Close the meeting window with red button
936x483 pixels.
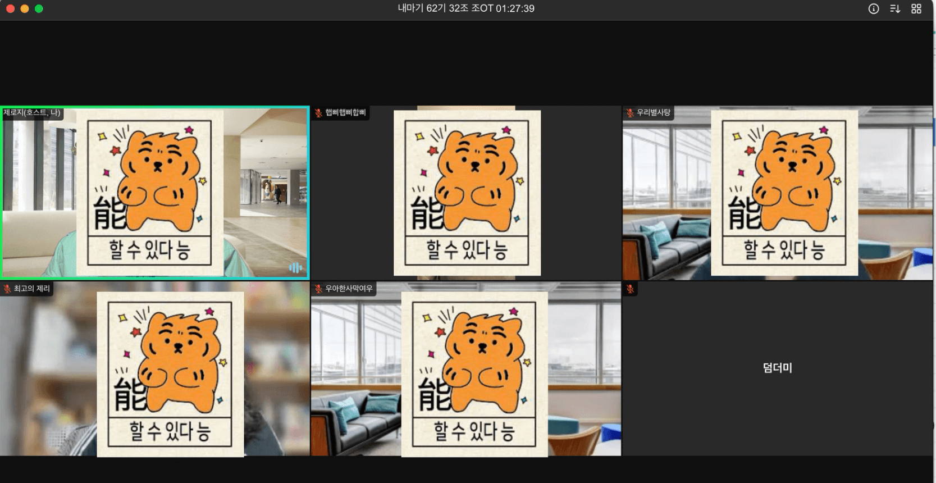[10, 8]
